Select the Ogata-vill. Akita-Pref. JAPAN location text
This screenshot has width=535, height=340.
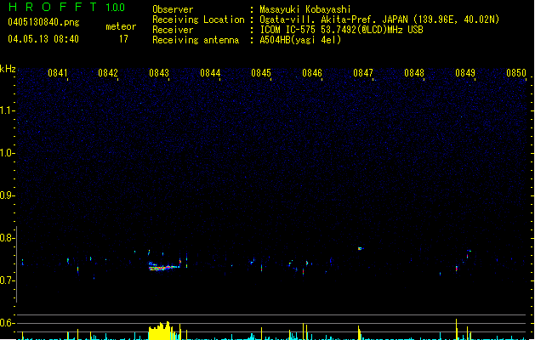pos(379,20)
